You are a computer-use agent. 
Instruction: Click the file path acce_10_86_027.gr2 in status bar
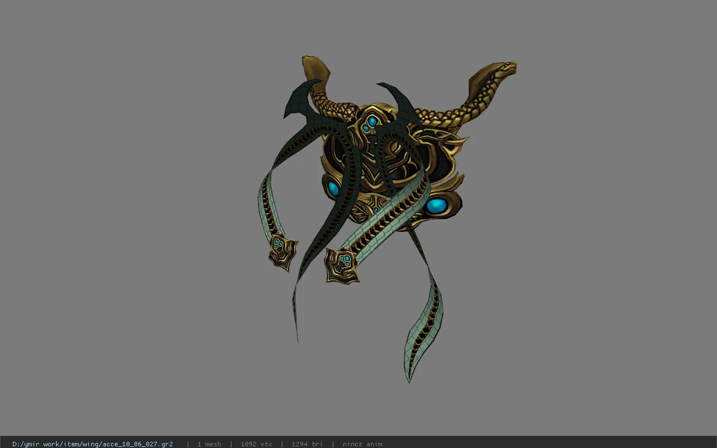[x=92, y=444]
